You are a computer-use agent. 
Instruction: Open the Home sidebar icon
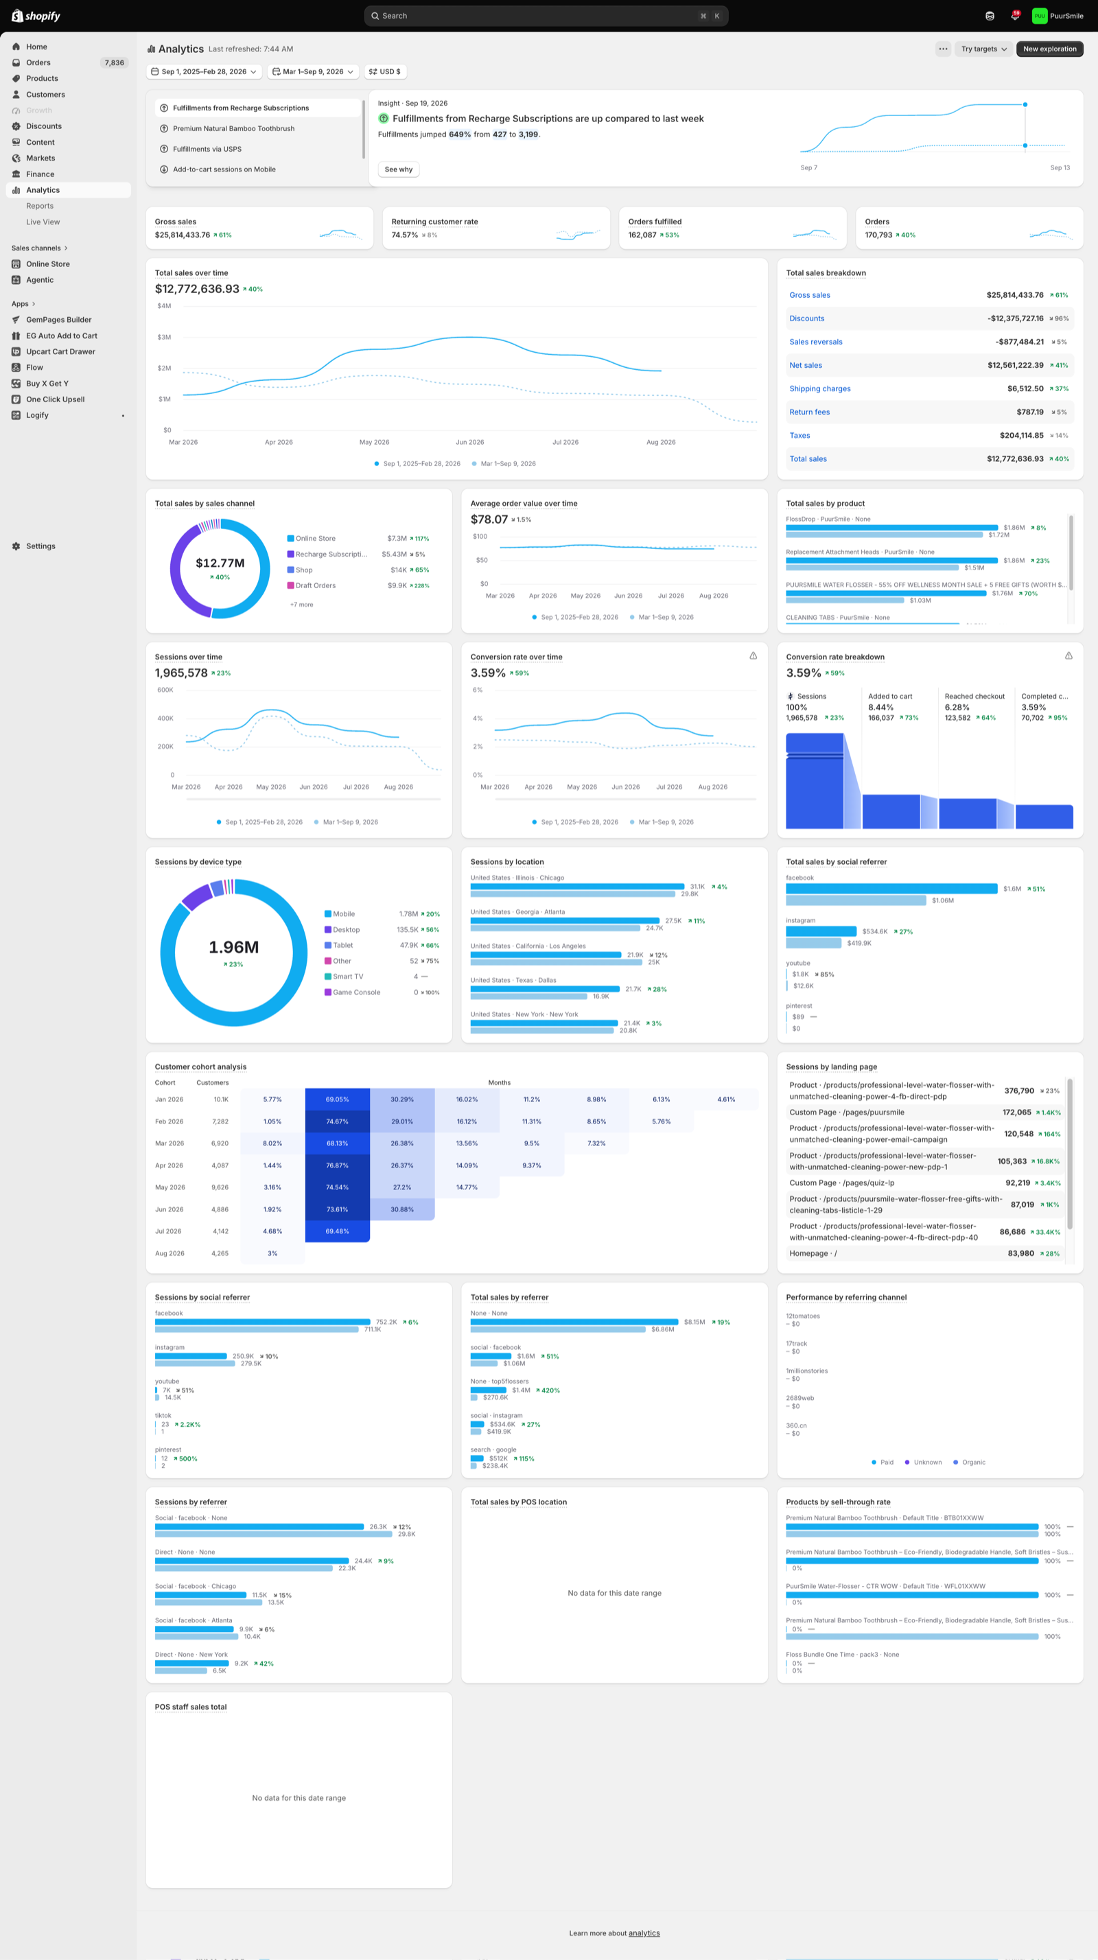(16, 47)
